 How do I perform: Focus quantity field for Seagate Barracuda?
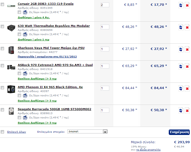105,110
